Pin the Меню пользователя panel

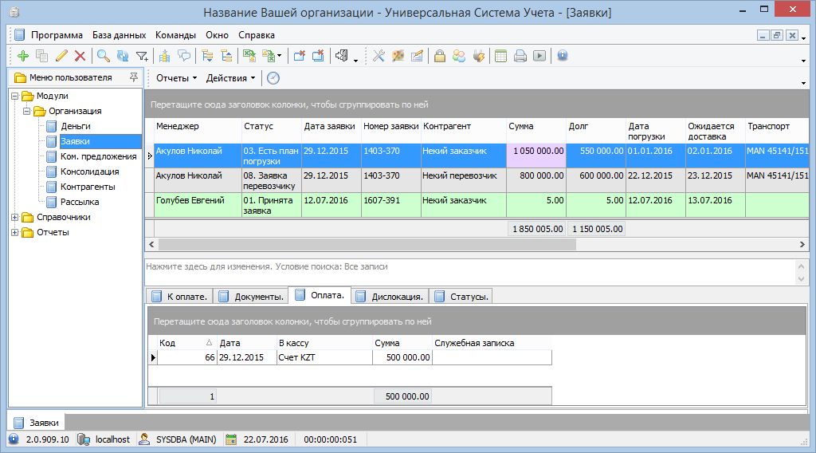point(132,77)
